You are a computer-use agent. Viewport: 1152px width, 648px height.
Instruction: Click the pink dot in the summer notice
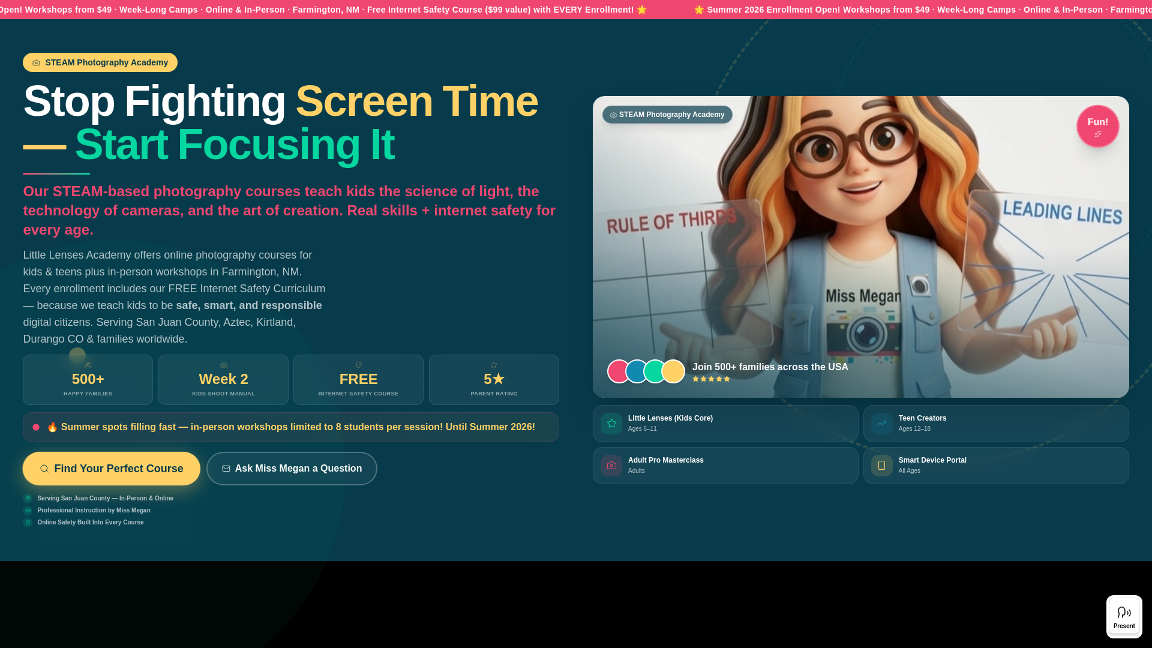pyautogui.click(x=36, y=427)
